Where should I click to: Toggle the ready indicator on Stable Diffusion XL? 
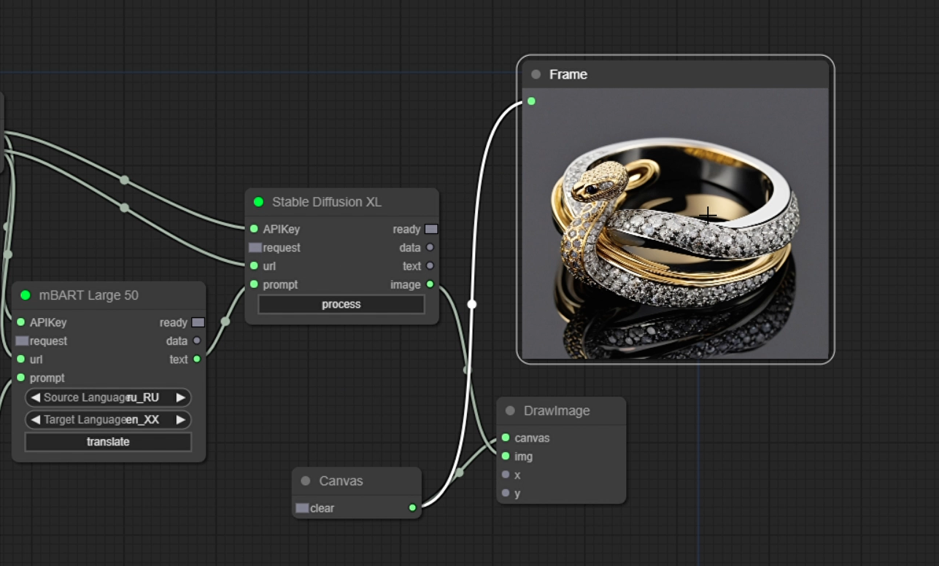click(x=430, y=228)
